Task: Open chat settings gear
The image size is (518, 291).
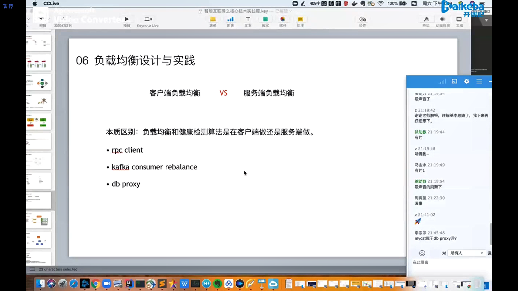Action: point(466,81)
